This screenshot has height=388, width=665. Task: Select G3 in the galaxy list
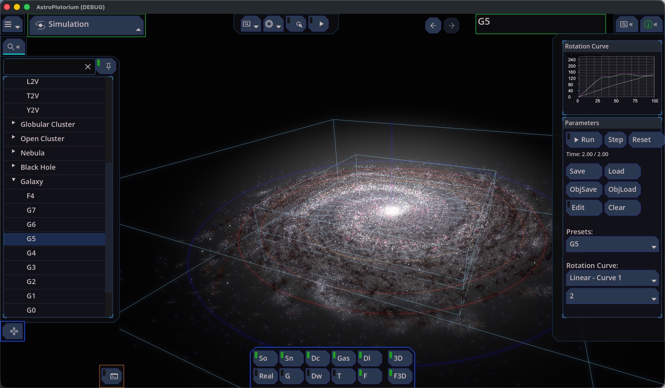coord(55,267)
